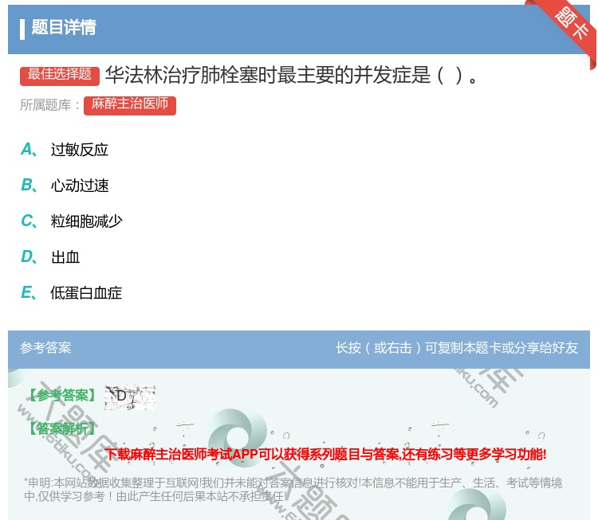Select option A 过敏反应
The image size is (598, 520).
click(x=65, y=150)
